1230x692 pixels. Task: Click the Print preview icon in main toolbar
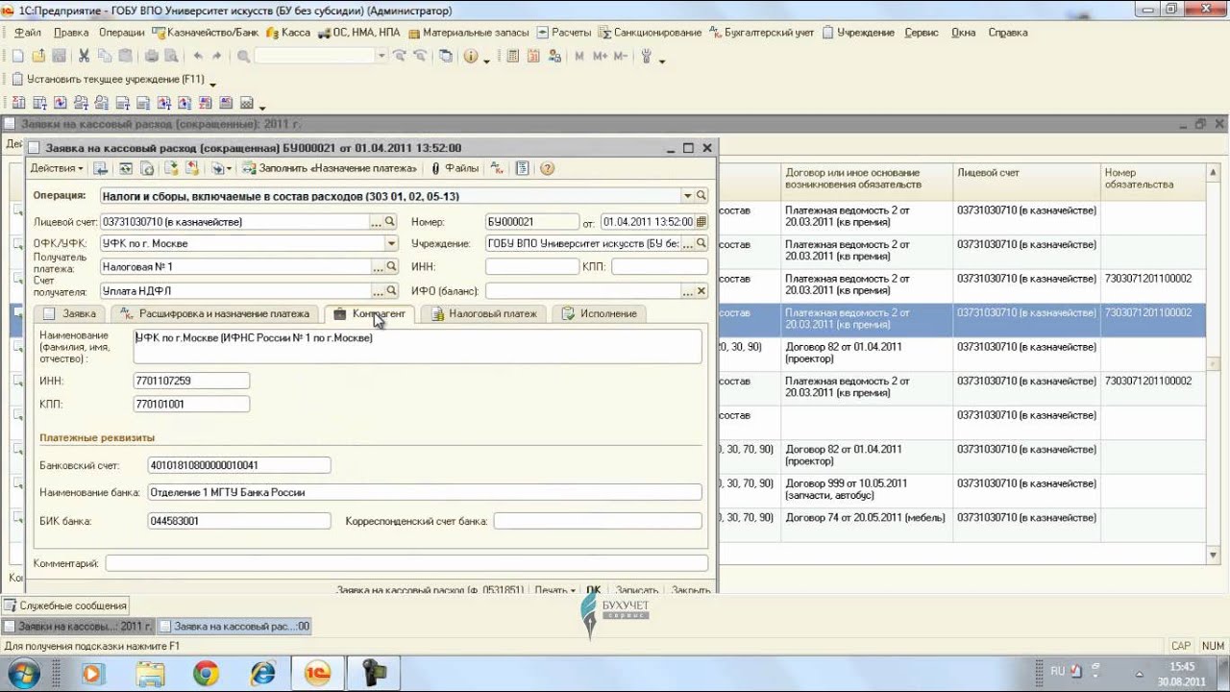point(171,56)
